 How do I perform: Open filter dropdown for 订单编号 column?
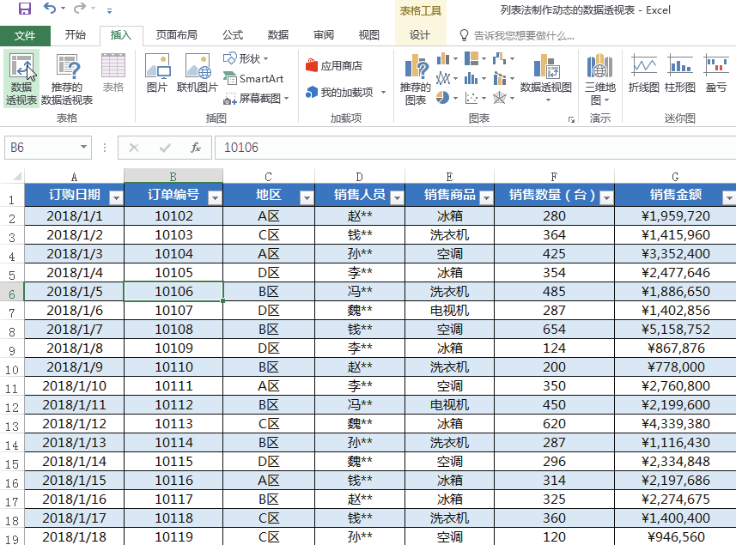tap(215, 198)
